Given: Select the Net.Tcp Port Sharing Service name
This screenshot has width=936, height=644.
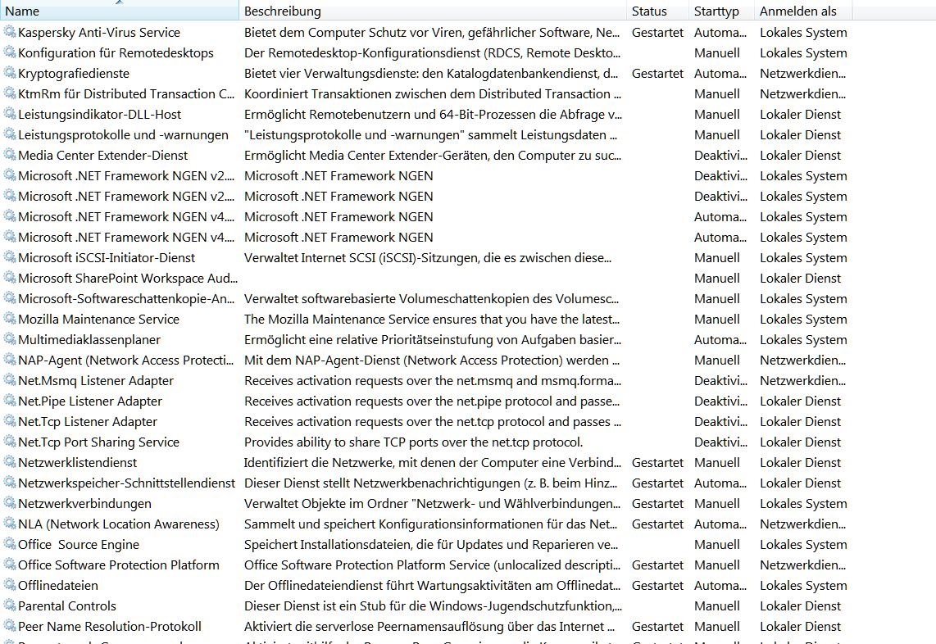Looking at the screenshot, I should [98, 442].
